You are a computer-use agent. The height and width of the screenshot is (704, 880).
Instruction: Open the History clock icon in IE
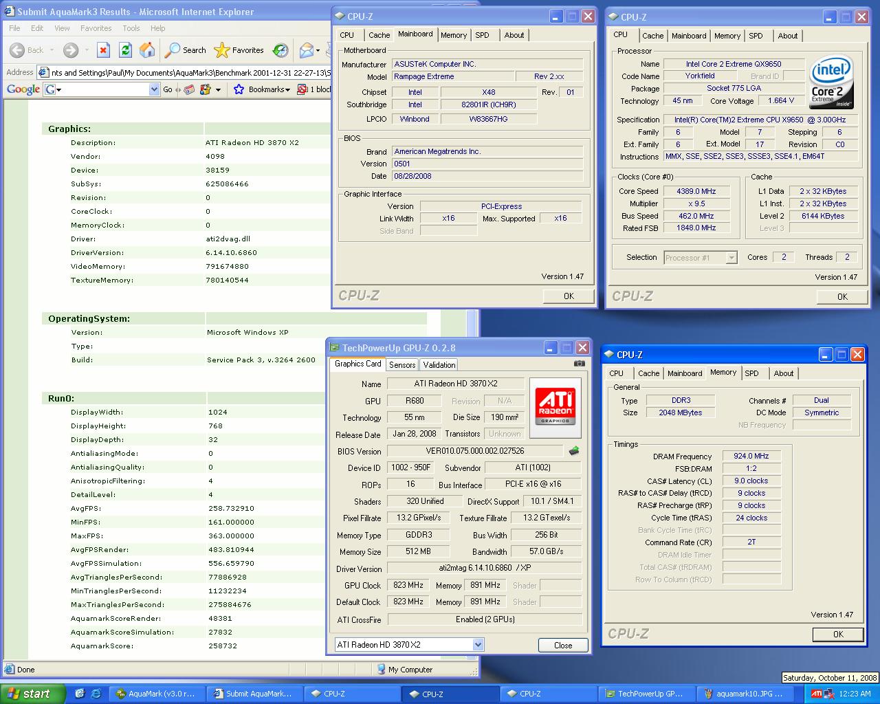click(x=280, y=50)
